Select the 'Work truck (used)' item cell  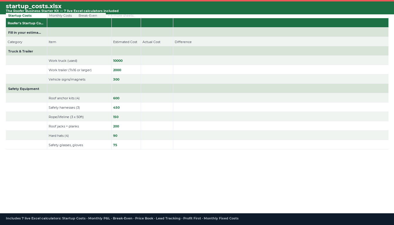click(79, 60)
